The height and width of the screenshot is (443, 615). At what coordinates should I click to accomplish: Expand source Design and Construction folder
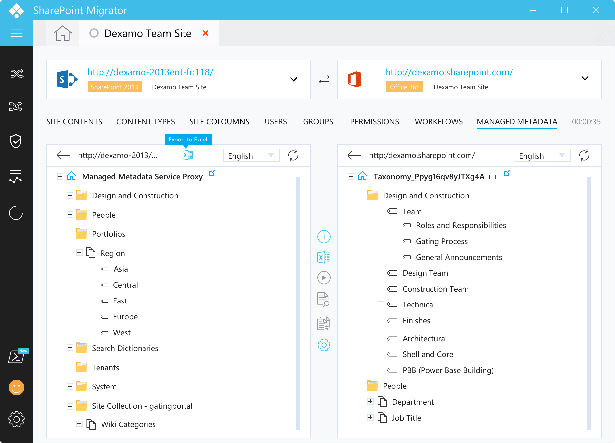tap(70, 196)
